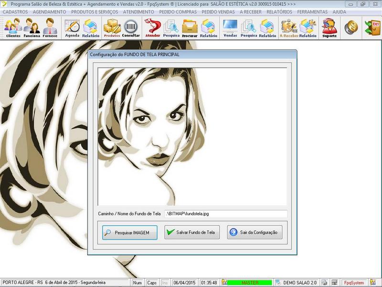This screenshot has width=382, height=287.
Task: Click Salvar Fundo de Tela button
Action: [x=192, y=232]
